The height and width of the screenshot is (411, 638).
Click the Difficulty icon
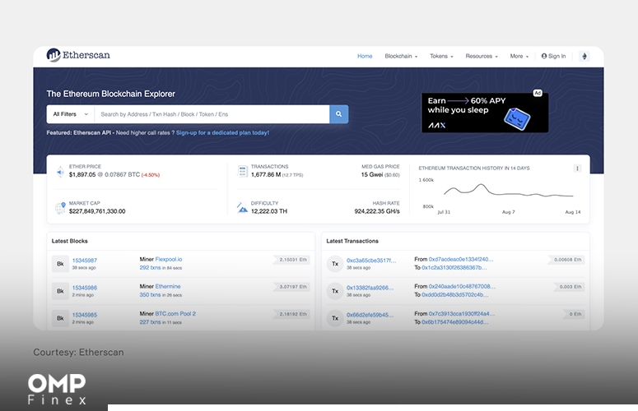(242, 207)
